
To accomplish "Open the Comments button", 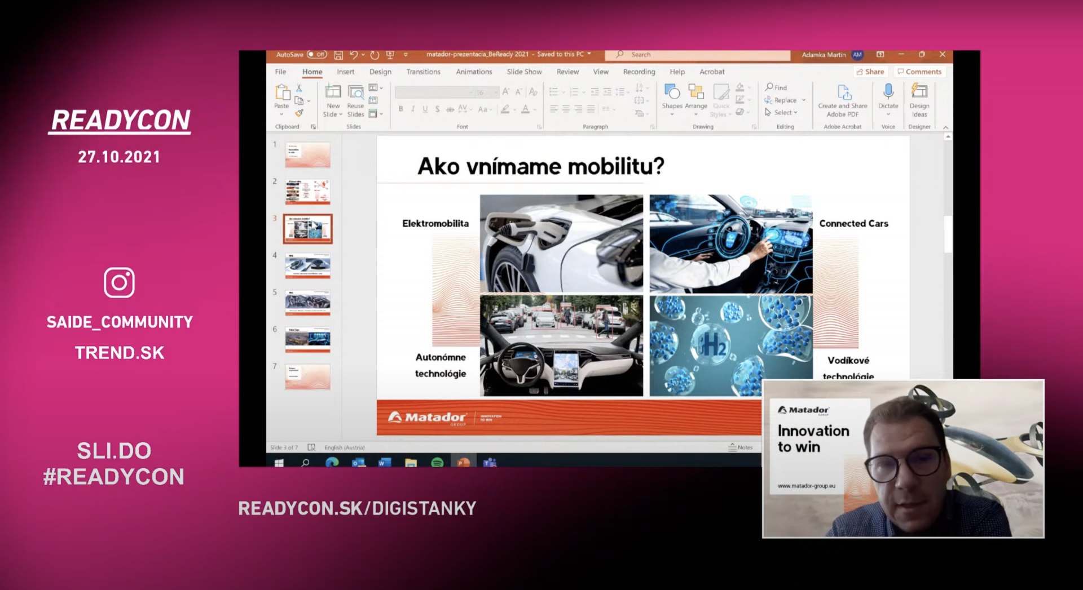I will coord(919,72).
